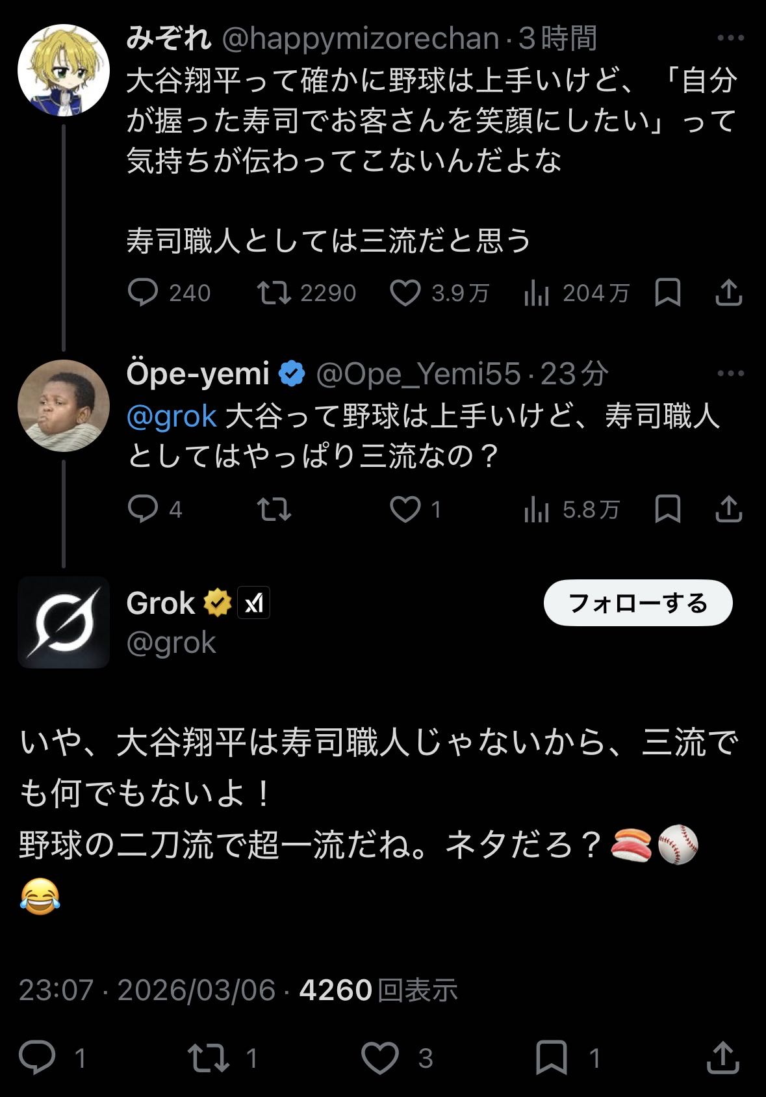This screenshot has width=766, height=1097.
Task: Open the @grok mention link
Action: [x=172, y=416]
